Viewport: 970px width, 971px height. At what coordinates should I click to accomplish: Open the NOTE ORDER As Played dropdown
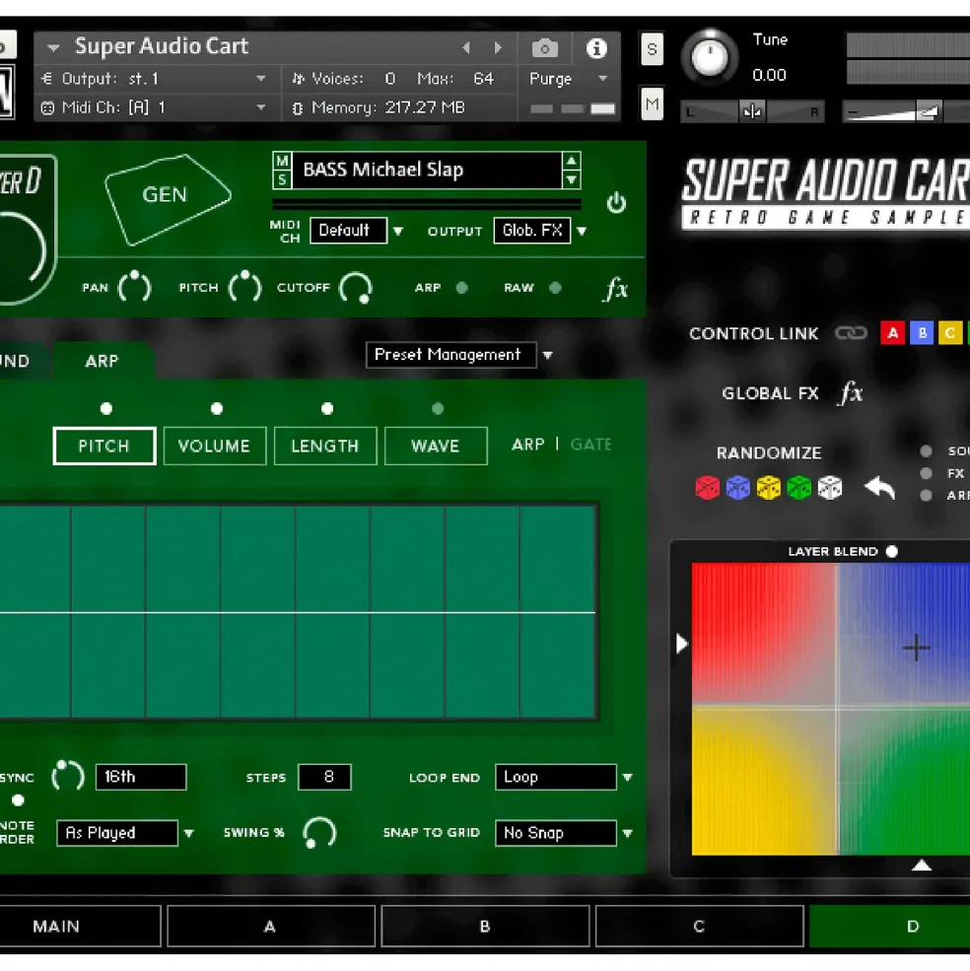(x=189, y=834)
